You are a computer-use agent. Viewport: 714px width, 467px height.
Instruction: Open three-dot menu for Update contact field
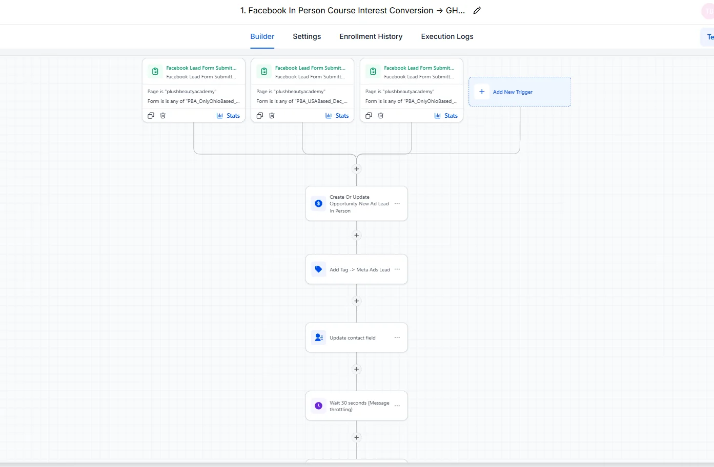pyautogui.click(x=397, y=337)
